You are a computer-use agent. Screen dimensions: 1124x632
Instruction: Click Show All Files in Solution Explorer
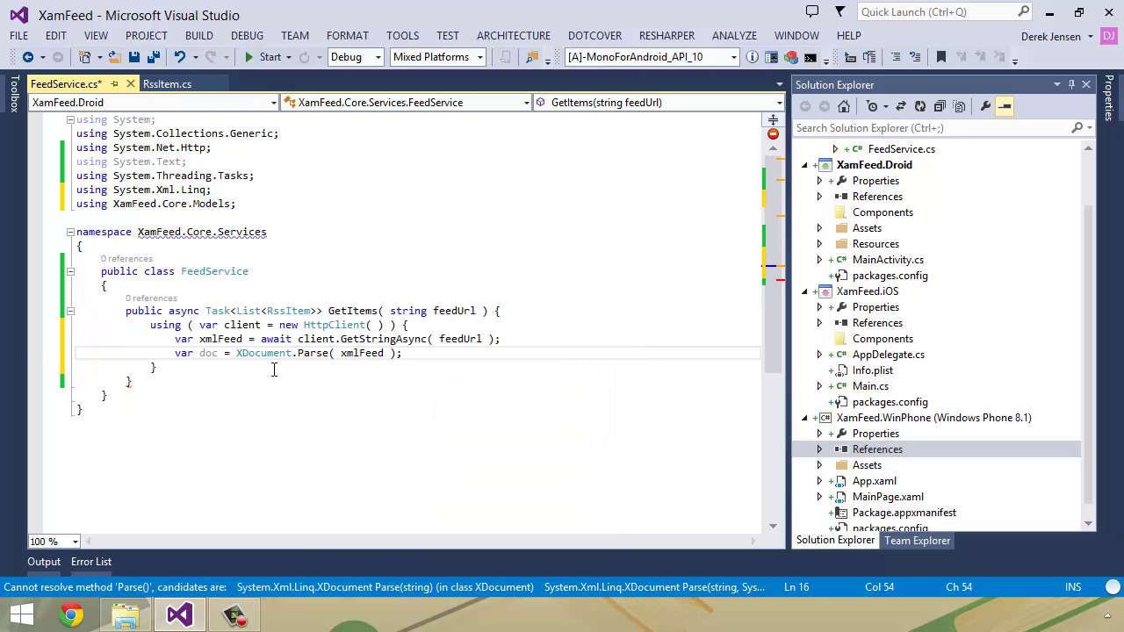[959, 106]
